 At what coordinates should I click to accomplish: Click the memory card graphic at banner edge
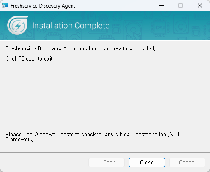pyautogui.click(x=196, y=31)
